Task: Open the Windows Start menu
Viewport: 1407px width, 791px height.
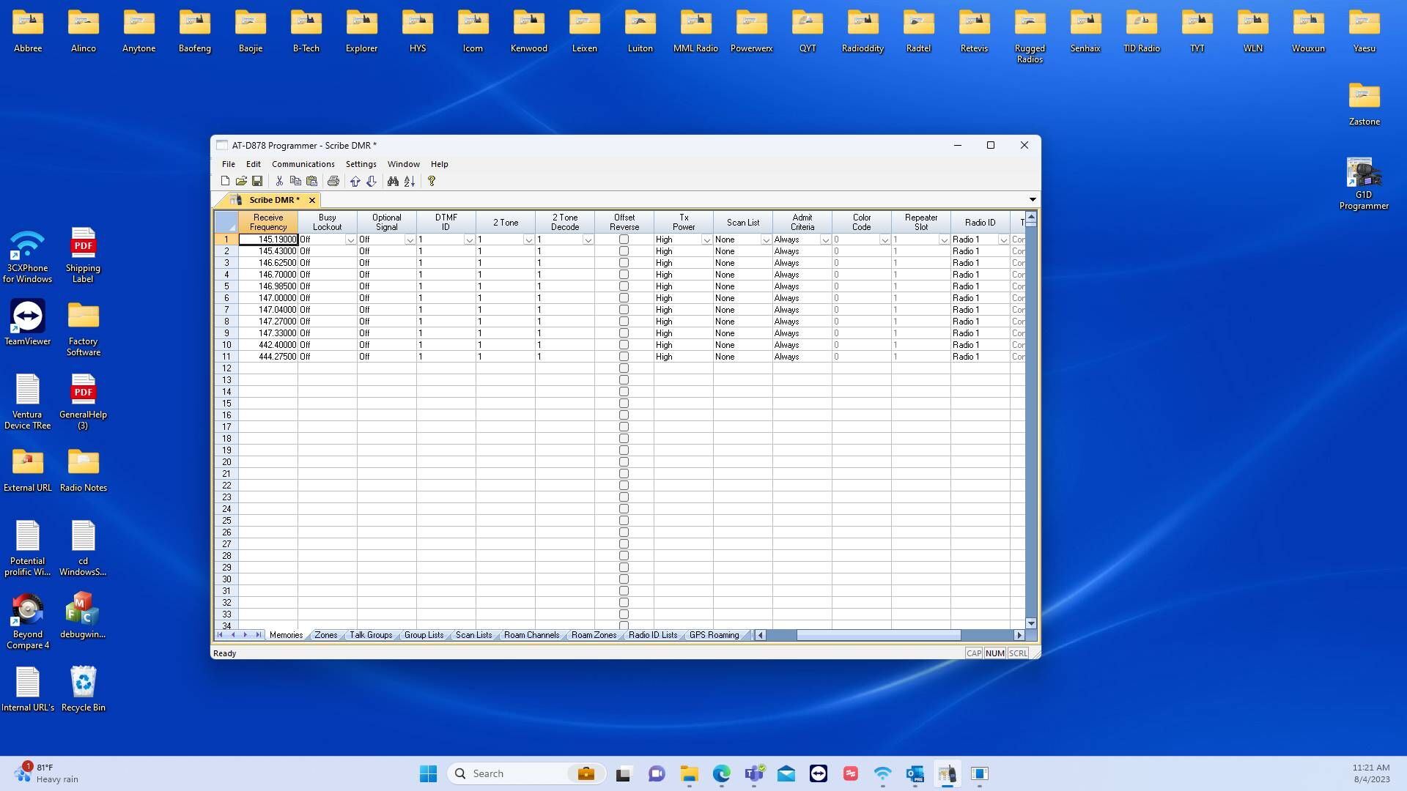Action: 428,773
